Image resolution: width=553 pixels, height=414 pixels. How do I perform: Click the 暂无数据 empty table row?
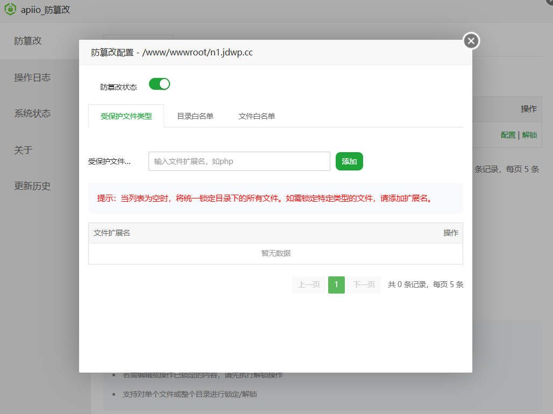coord(275,253)
